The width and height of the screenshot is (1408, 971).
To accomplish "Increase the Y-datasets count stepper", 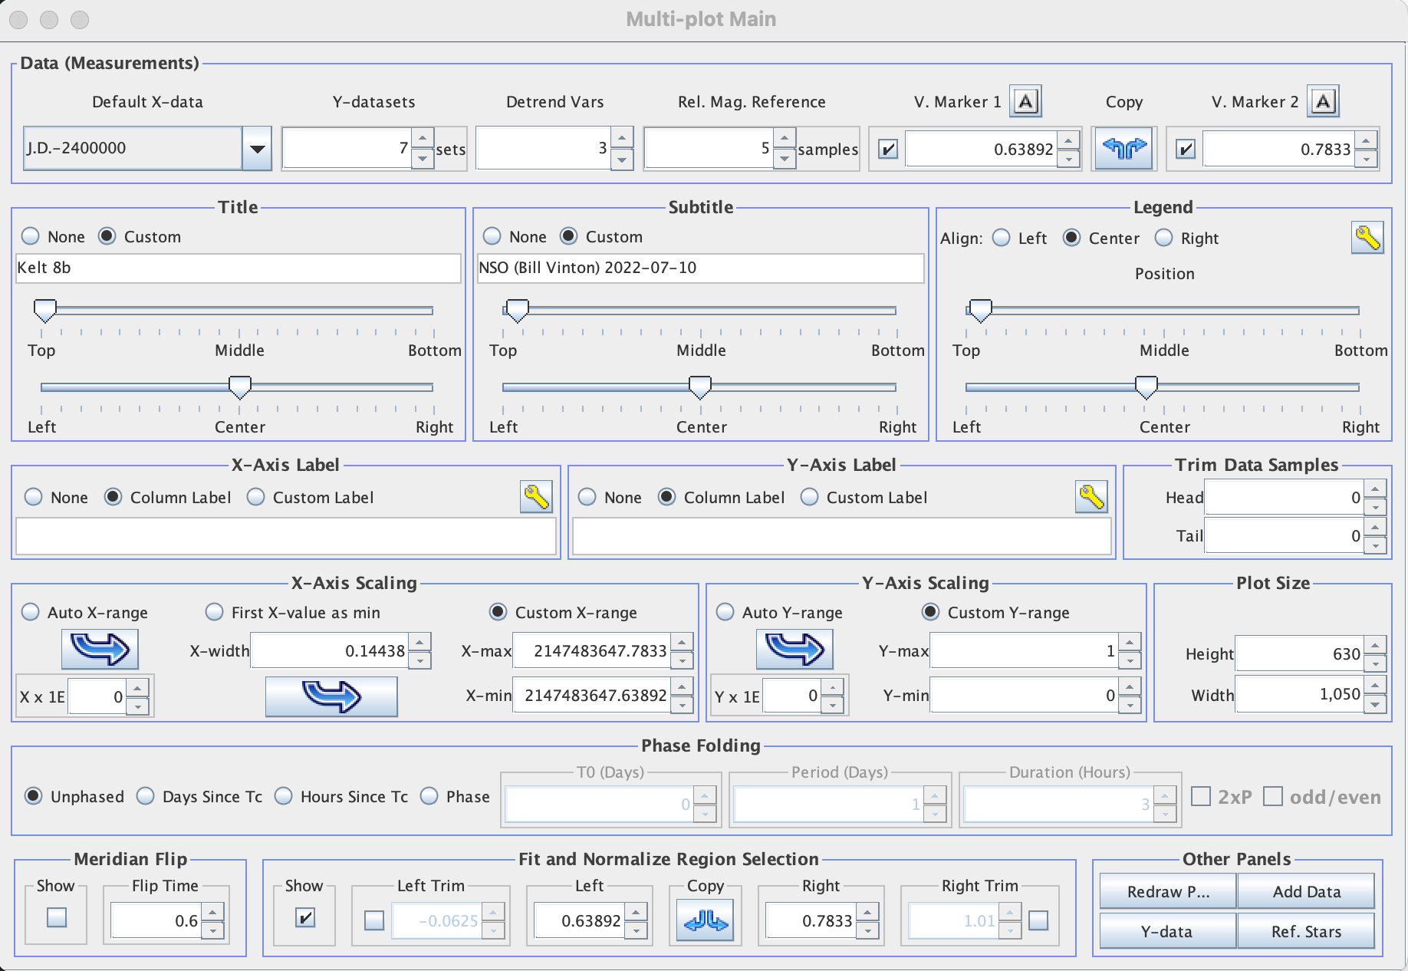I will [x=423, y=139].
